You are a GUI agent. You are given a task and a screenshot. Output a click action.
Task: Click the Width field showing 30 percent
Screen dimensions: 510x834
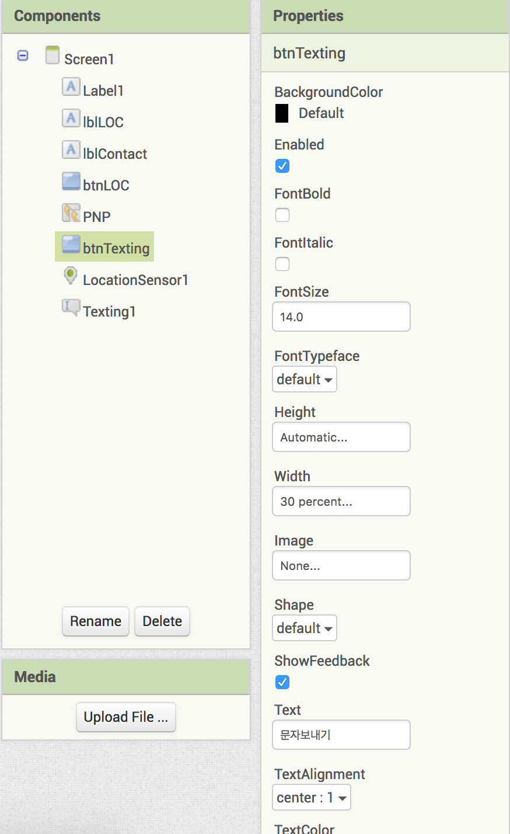pos(341,501)
